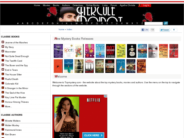Open the World War Z book cover
This screenshot has height=138, width=184.
(x=141, y=66)
